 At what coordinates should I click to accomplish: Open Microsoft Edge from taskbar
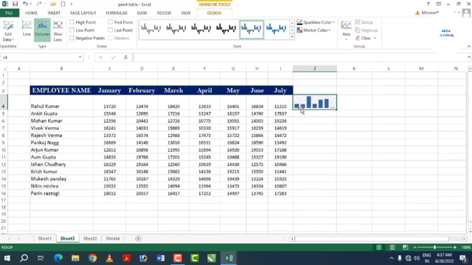click(x=58, y=258)
